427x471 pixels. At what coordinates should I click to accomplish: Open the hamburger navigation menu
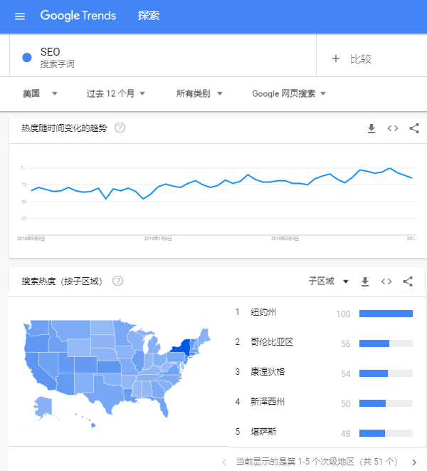pos(20,16)
